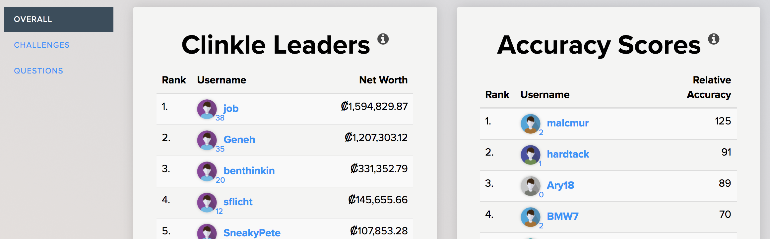
Task: Click BMW7's avatar icon
Action: point(531,217)
